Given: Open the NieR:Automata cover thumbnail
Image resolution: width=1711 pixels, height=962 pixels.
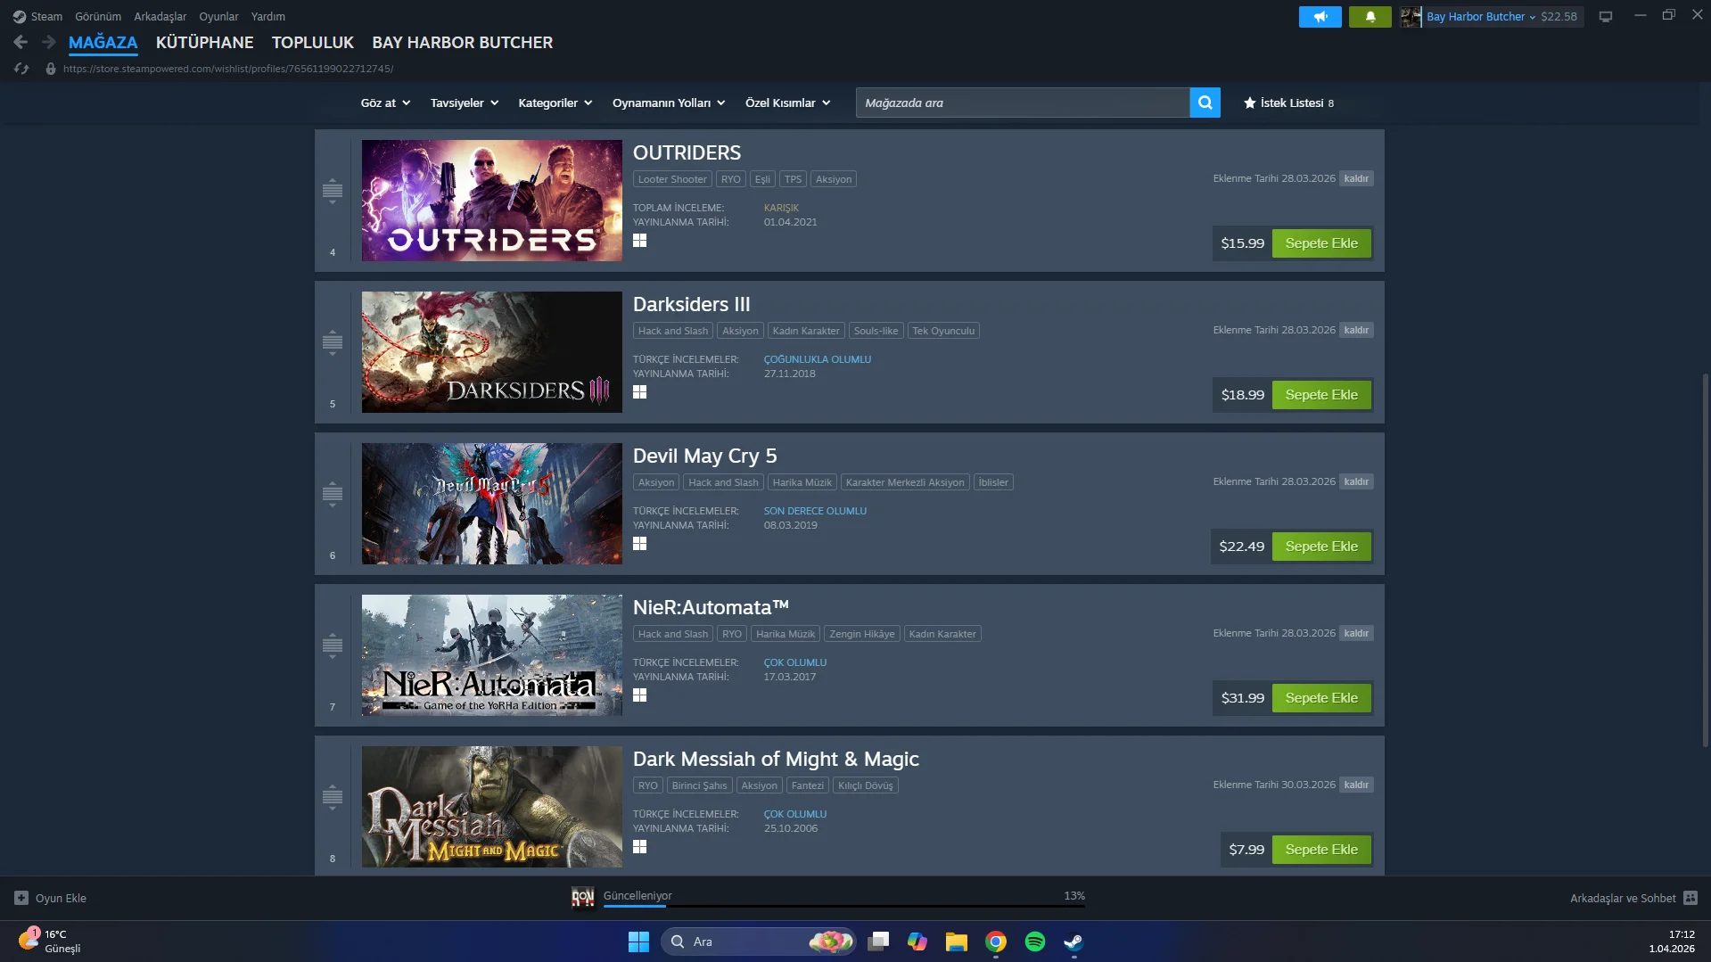Looking at the screenshot, I should (492, 655).
